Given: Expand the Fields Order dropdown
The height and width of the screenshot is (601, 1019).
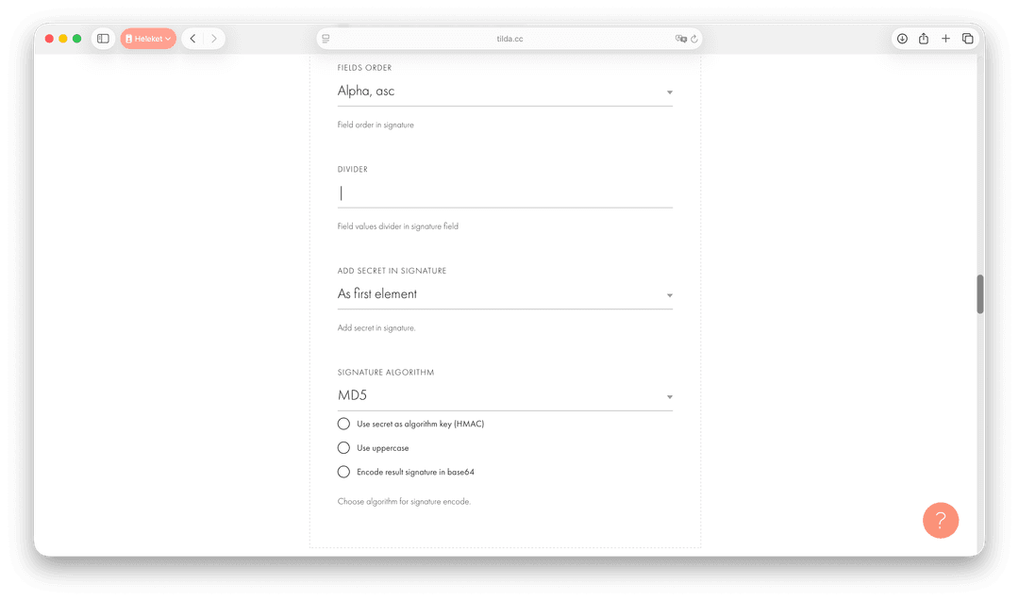Looking at the screenshot, I should (505, 92).
